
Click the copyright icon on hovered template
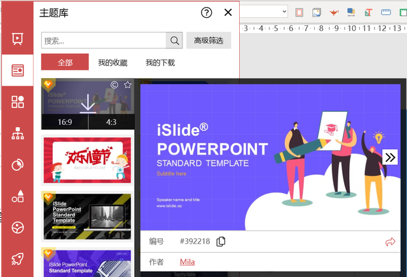coord(114,84)
